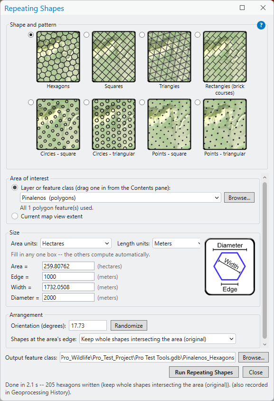Select the Points - square radio button
The image size is (274, 401).
tap(142, 102)
